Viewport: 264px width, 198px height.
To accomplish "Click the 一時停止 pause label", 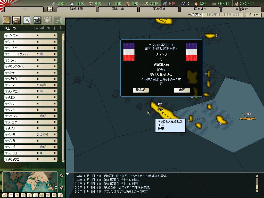I will pyautogui.click(x=194, y=15).
